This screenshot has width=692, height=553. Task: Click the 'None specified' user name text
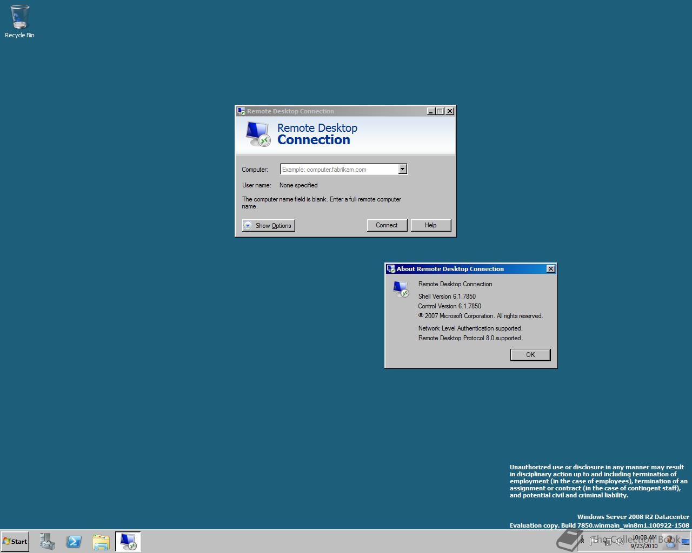[x=298, y=185]
